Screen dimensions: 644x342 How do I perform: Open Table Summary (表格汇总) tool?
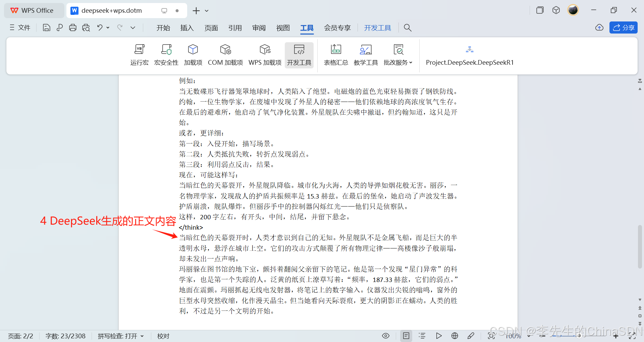336,55
